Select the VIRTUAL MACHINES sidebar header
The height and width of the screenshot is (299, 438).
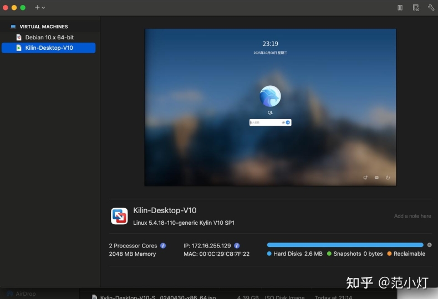coord(44,27)
